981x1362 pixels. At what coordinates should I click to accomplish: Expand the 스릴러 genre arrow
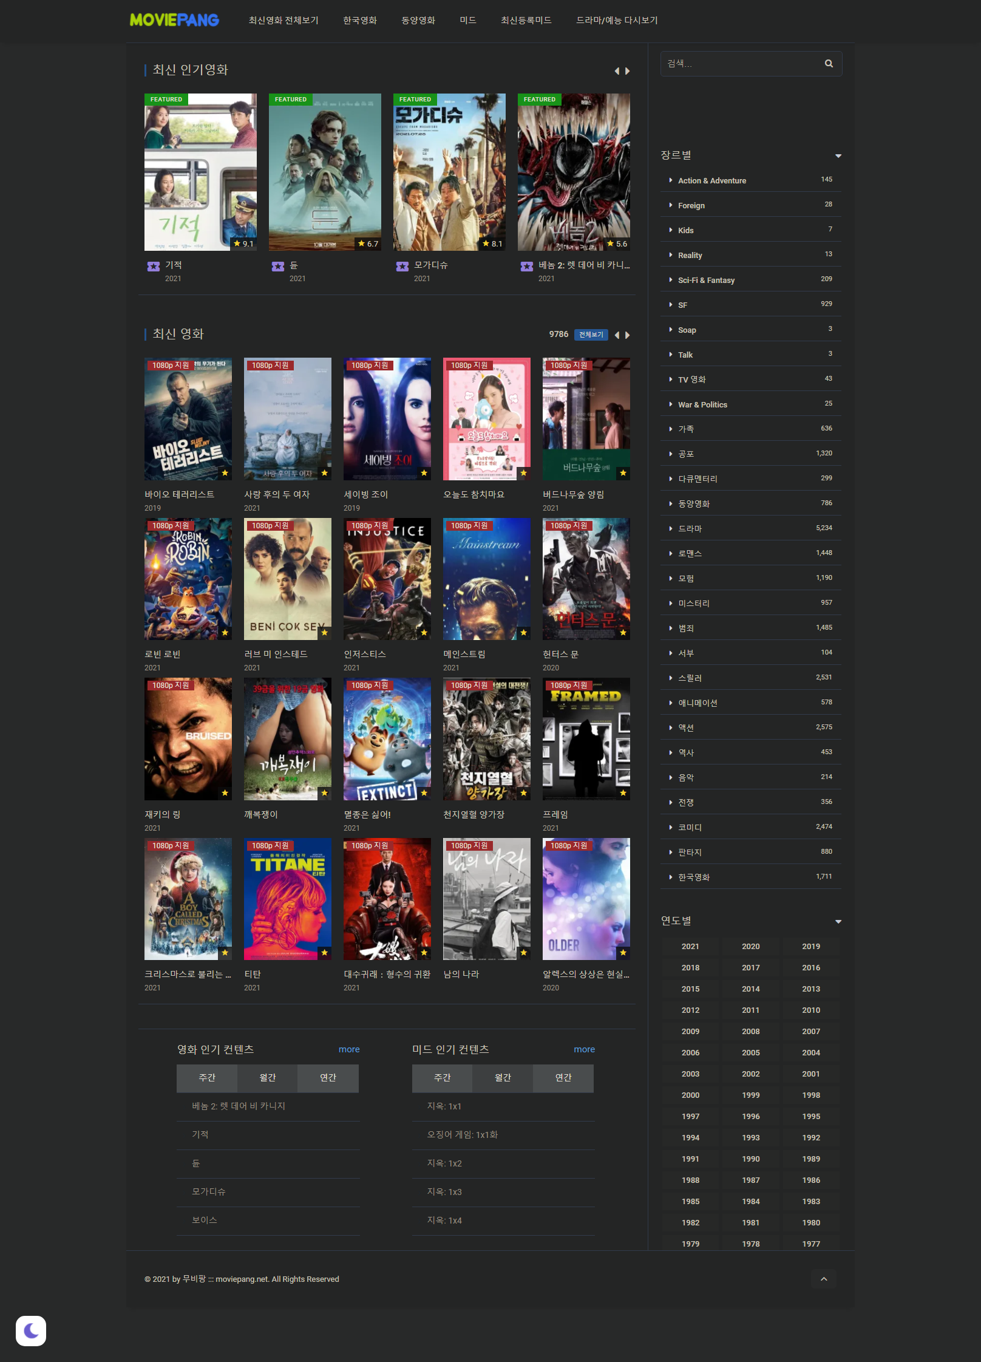pos(671,678)
